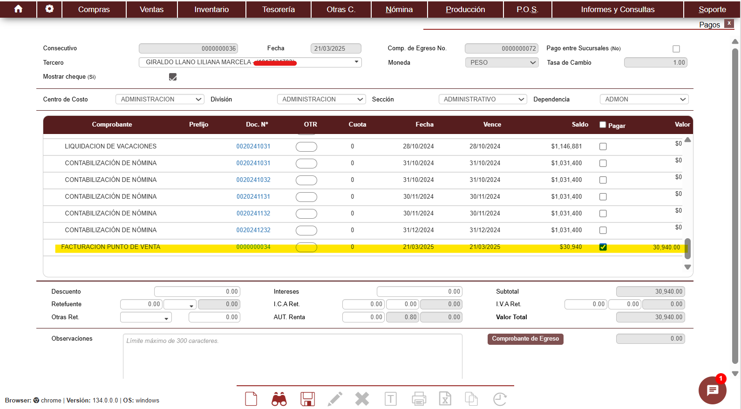Sort by the Saldo column header

[580, 125]
